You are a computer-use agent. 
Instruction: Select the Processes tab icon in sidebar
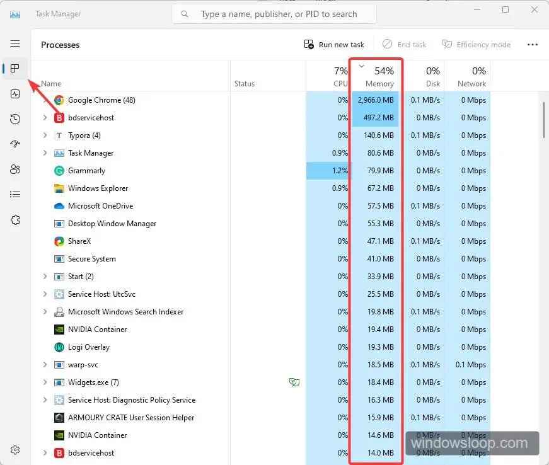15,68
